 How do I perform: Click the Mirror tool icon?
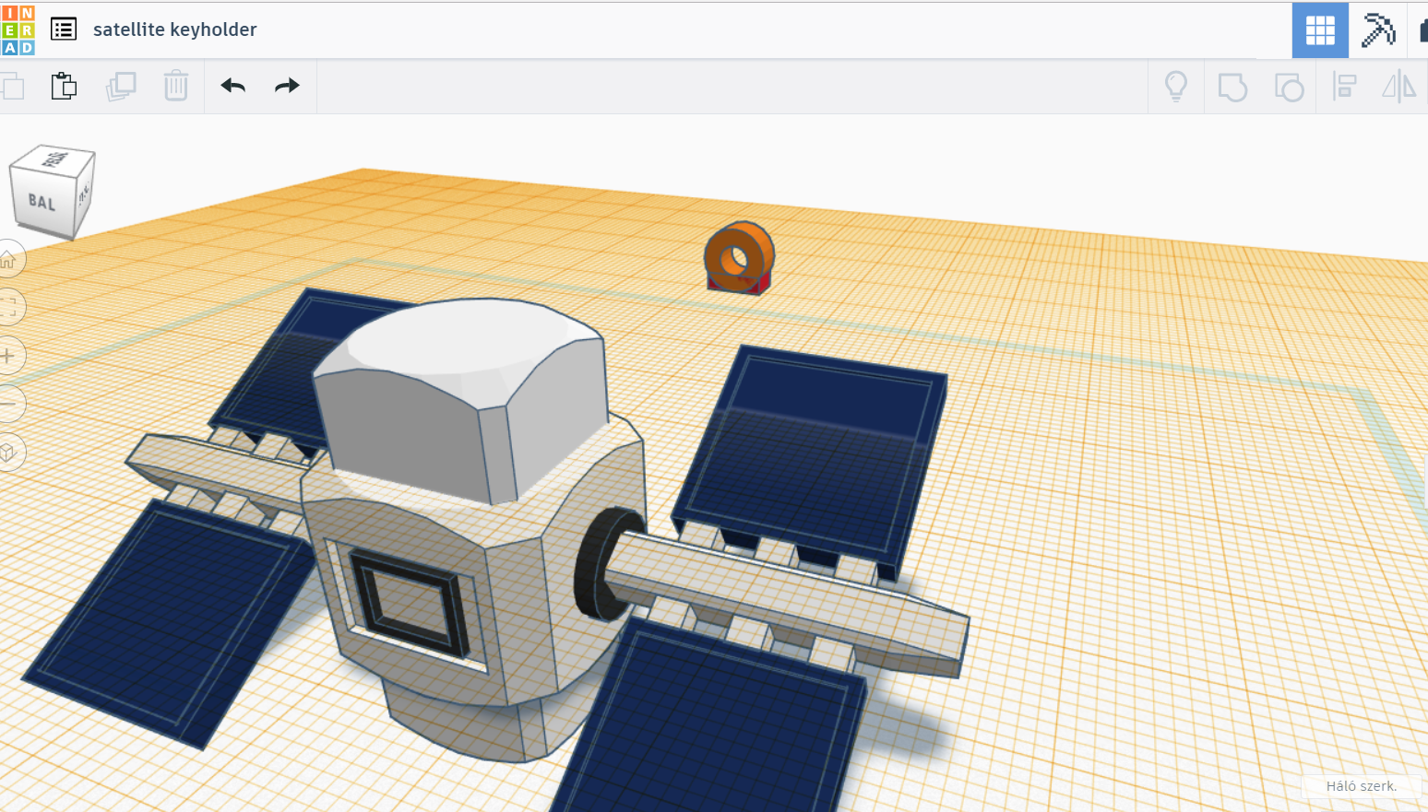[x=1398, y=87]
